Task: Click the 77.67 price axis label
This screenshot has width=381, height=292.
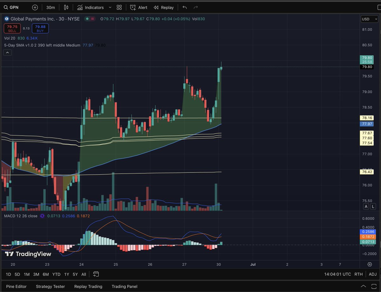Action: 367,133
